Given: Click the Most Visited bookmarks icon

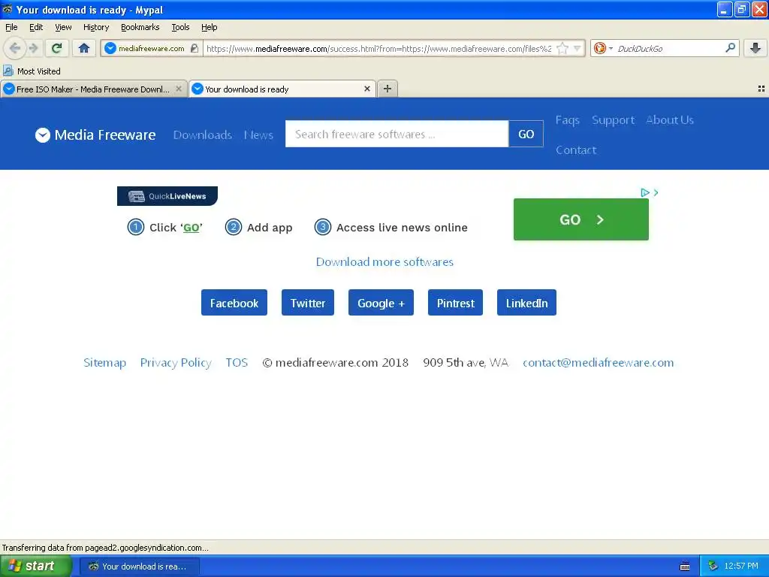Looking at the screenshot, I should [8, 71].
